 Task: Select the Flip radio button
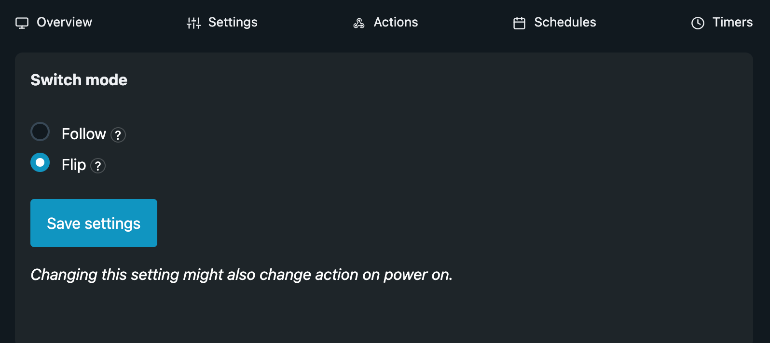pyautogui.click(x=40, y=162)
